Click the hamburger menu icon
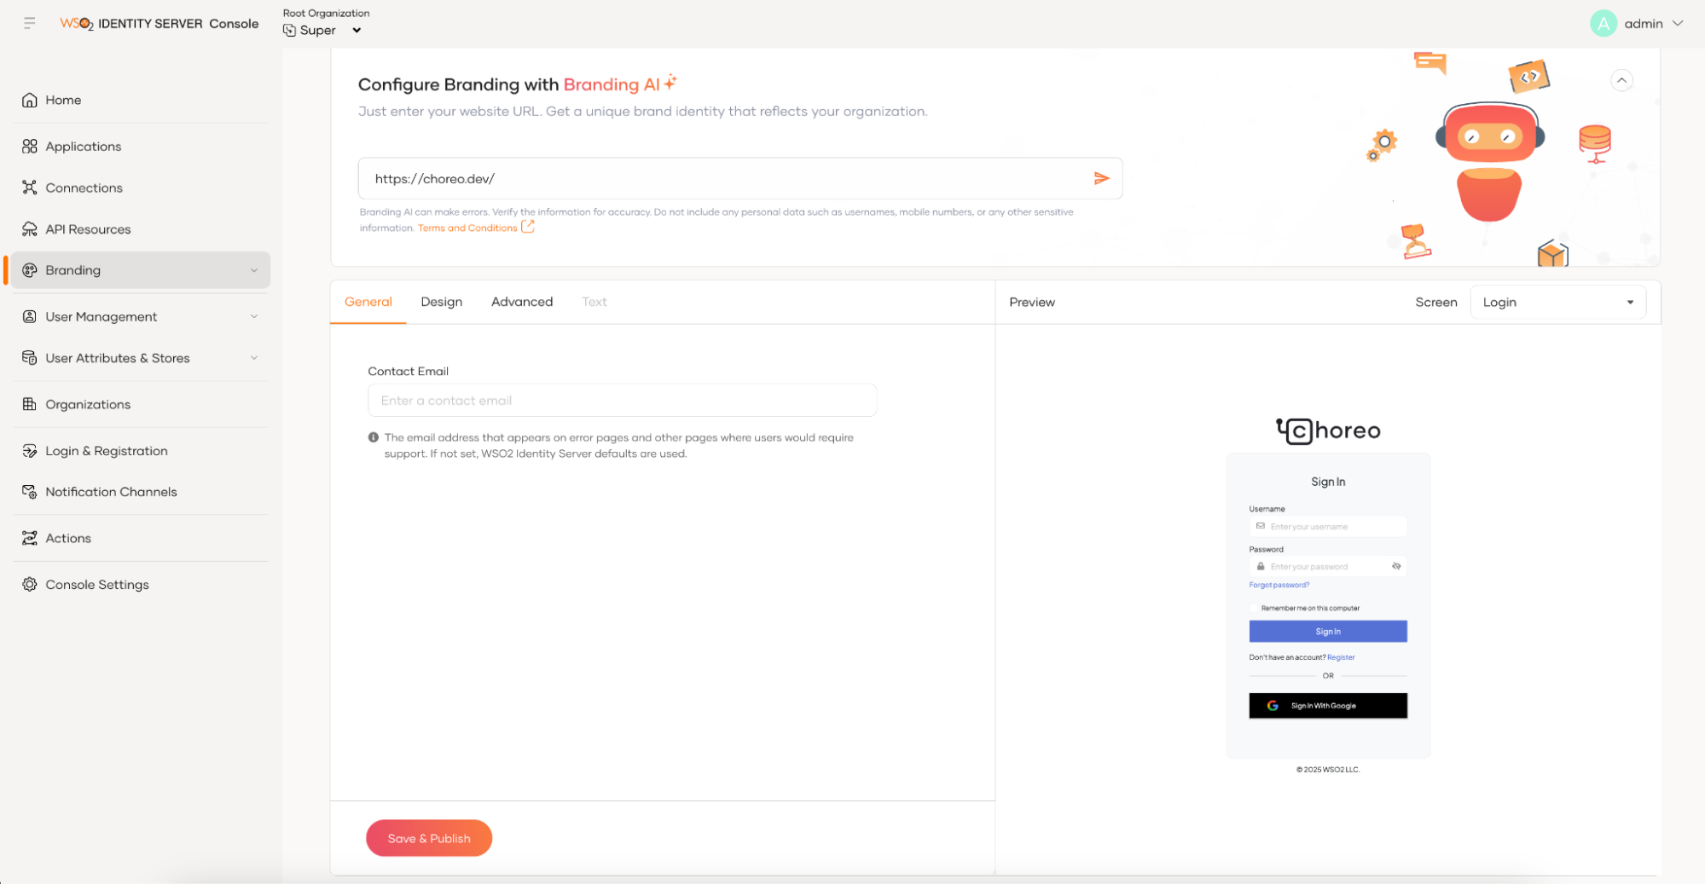Screen dimensions: 1705x884 tap(30, 23)
